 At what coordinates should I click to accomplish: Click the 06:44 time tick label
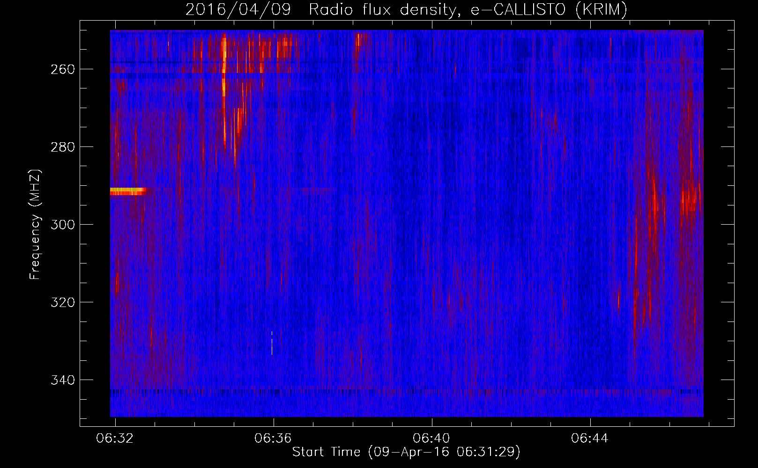pos(590,438)
